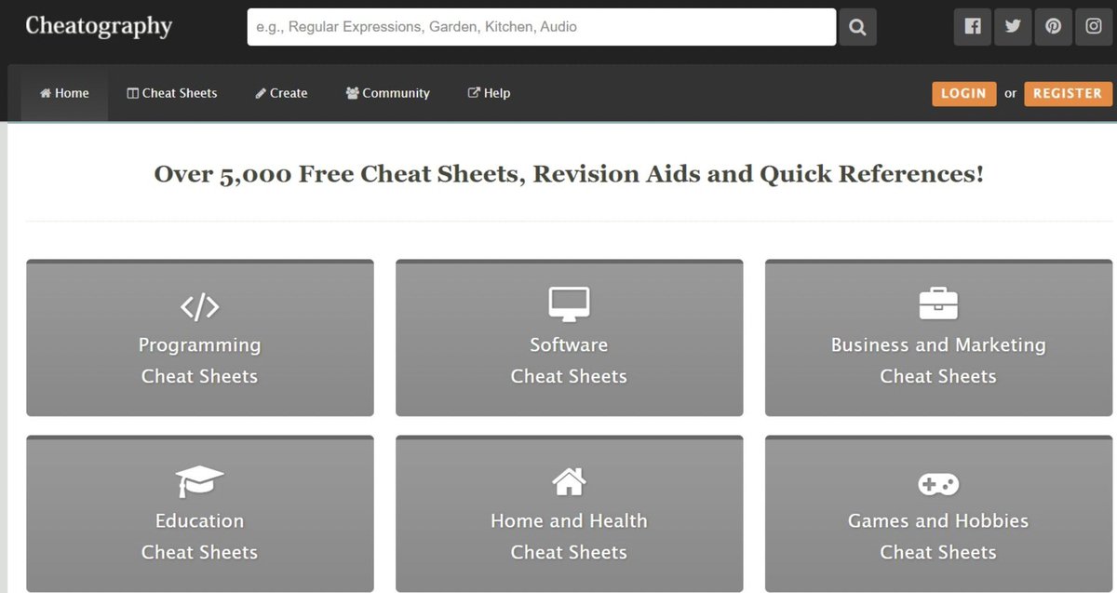Click the briefcase Business and Marketing icon

(x=938, y=303)
